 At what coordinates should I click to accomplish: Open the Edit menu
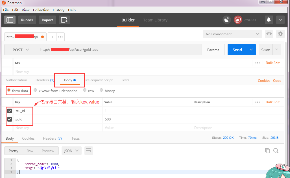[x=15, y=10]
